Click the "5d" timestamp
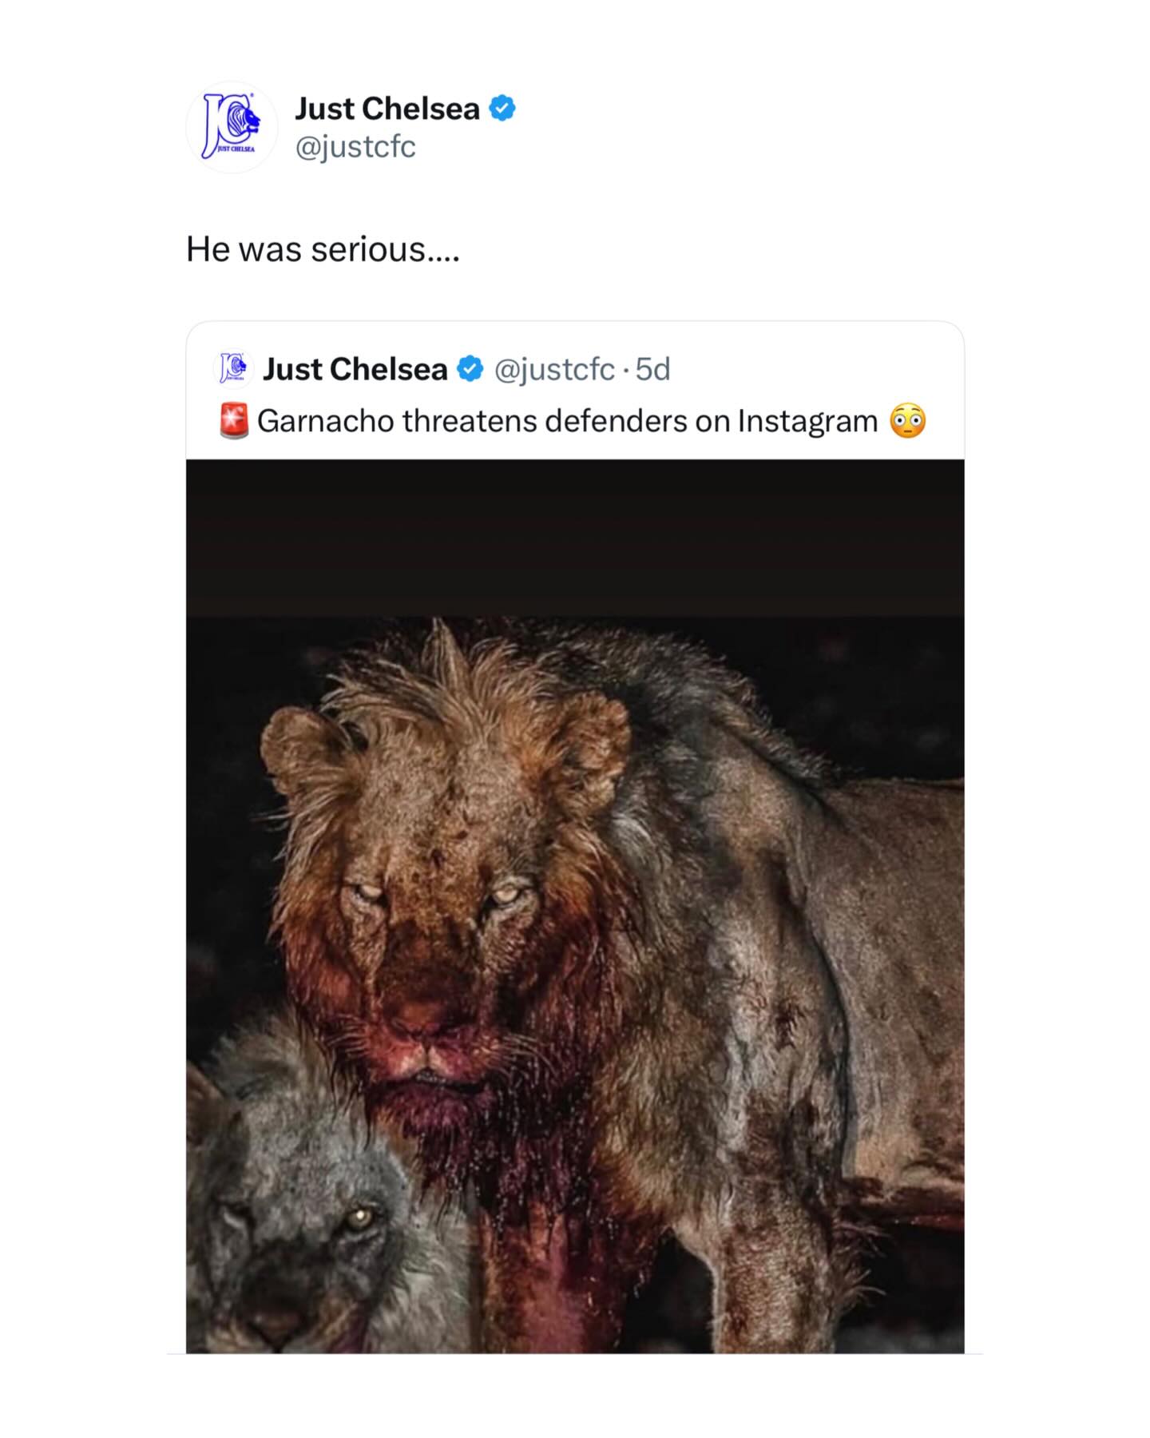The height and width of the screenshot is (1438, 1150). coord(653,369)
